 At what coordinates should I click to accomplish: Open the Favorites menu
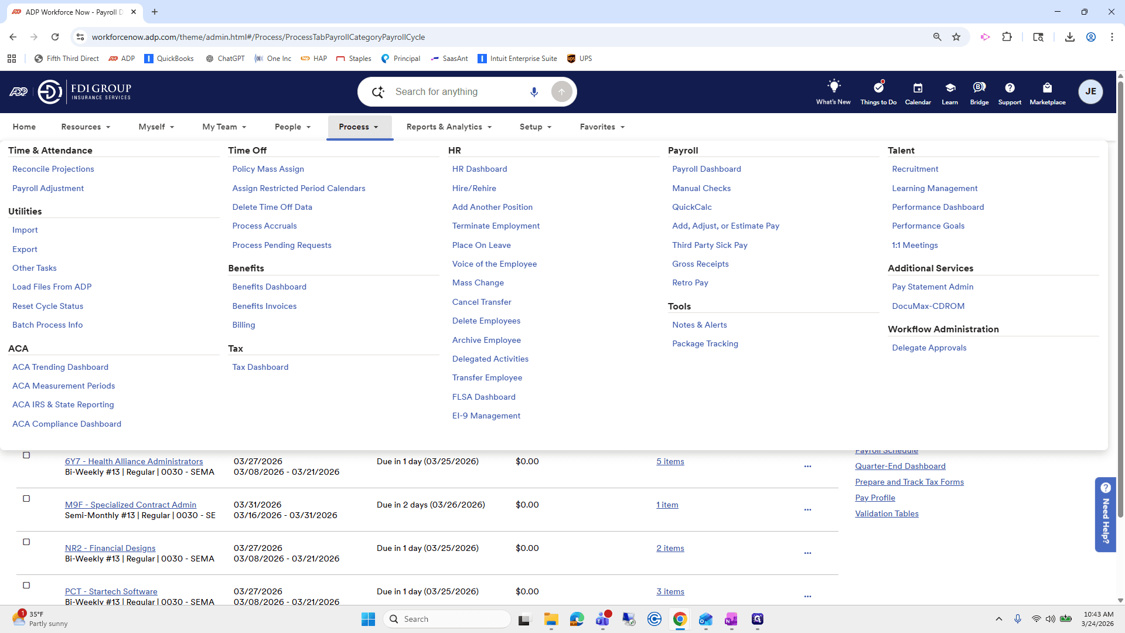[x=602, y=127]
